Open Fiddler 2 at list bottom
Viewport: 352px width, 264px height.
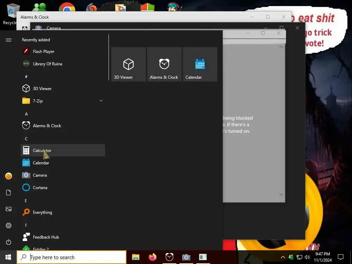[x=63, y=247]
